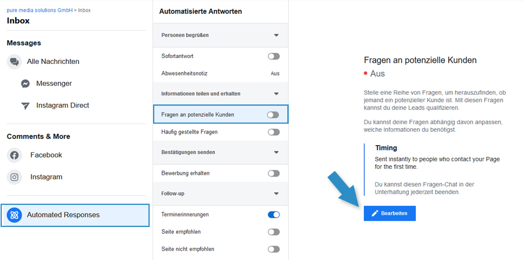Collapse Informationen teilen und erhalten section
This screenshot has height=260, width=524.
(x=276, y=94)
